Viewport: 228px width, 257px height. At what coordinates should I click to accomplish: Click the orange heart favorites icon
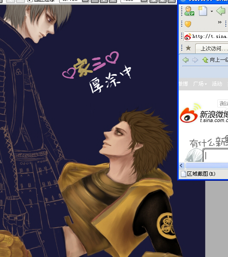pos(188,24)
